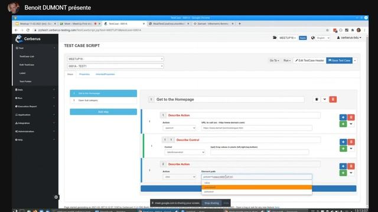This screenshot has height=212, width=378.
Task: Delete the Get to the Homepage step
Action: tap(333, 100)
